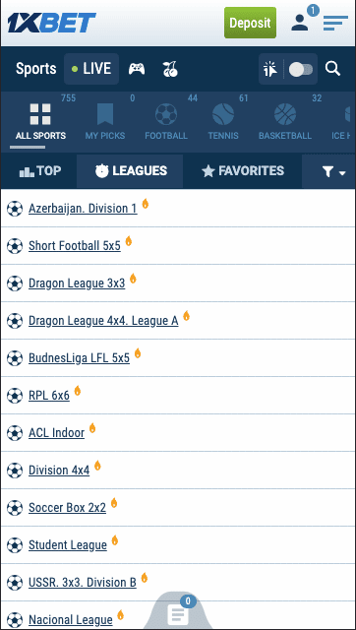
Task: Open the esports gamepad icon
Action: coord(137,69)
